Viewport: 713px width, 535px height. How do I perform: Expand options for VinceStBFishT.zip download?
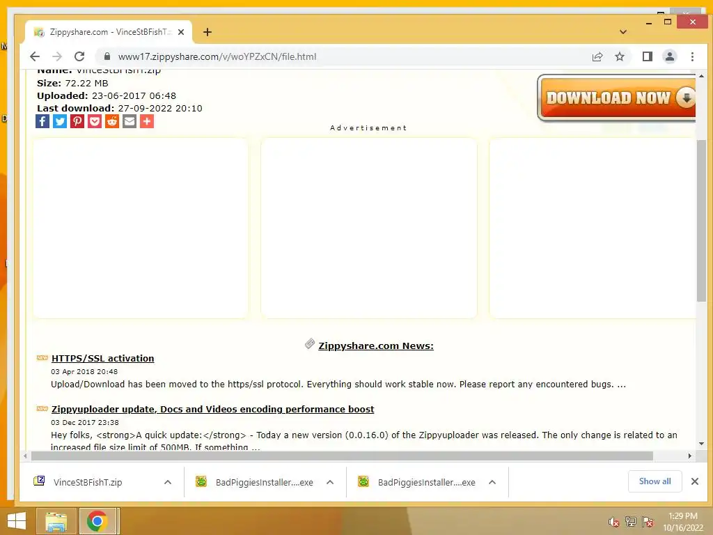pos(168,482)
